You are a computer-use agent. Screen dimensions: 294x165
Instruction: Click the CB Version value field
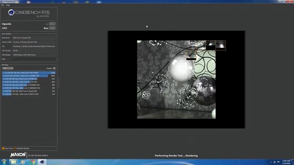[x=34, y=50]
